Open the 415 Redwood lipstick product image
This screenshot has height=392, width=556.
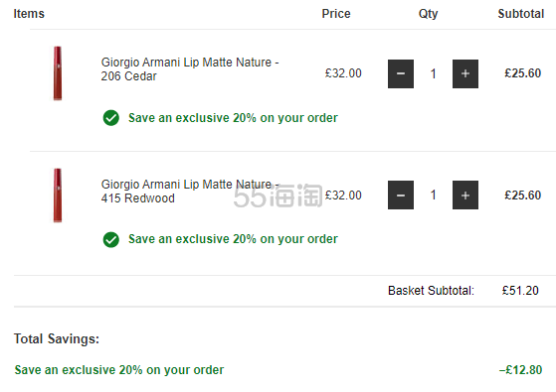[58, 196]
